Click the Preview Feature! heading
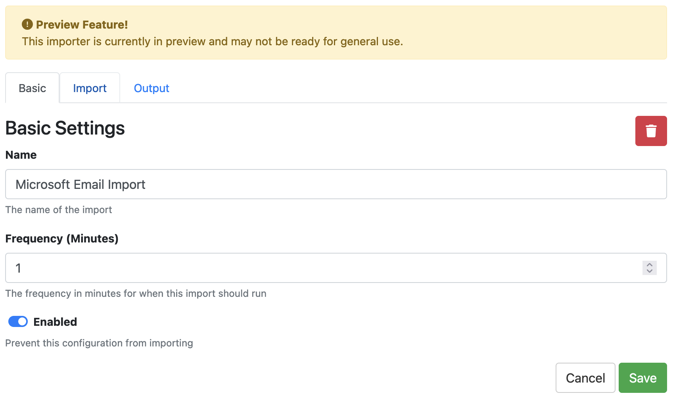 (82, 25)
